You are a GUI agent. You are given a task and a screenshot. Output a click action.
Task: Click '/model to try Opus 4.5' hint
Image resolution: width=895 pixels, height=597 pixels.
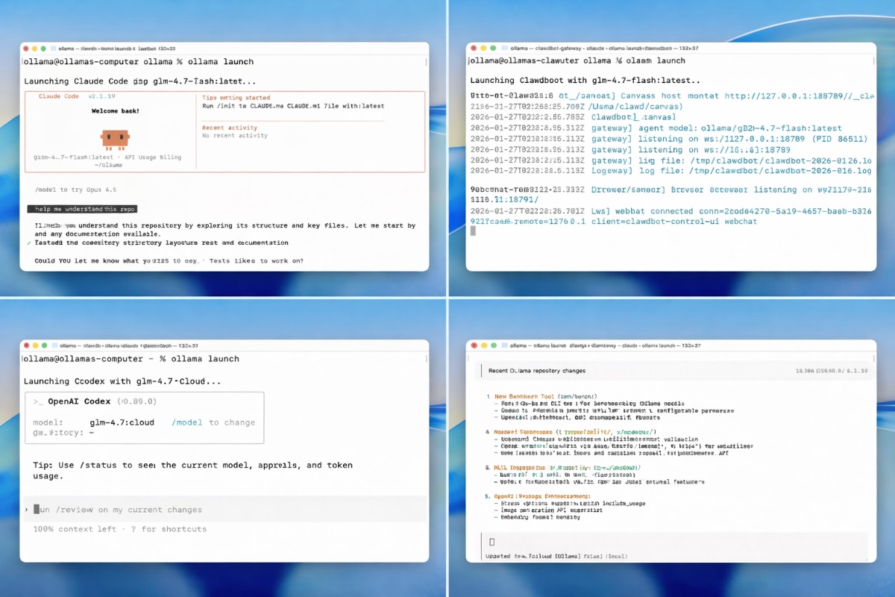tap(75, 190)
